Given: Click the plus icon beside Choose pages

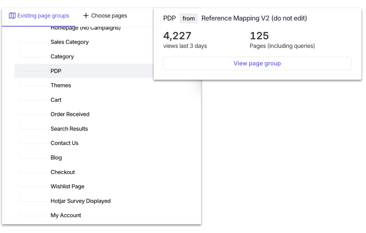Looking at the screenshot, I should point(86,16).
